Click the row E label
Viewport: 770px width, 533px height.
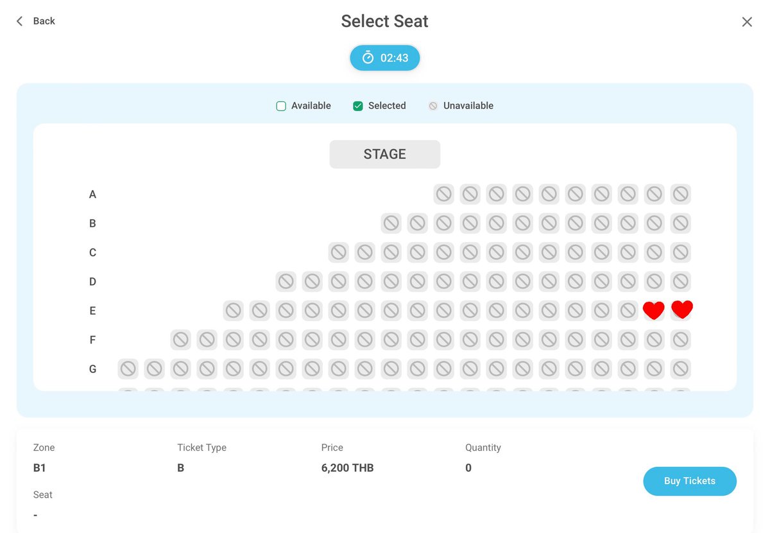point(92,311)
